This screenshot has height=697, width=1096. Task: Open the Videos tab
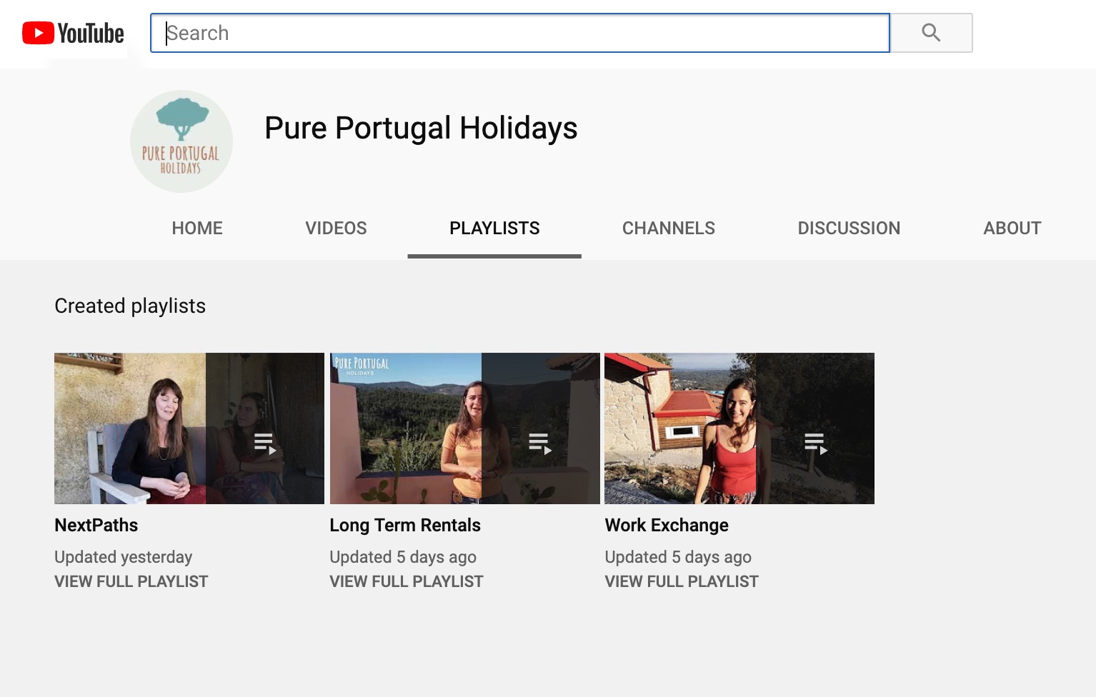click(x=336, y=229)
